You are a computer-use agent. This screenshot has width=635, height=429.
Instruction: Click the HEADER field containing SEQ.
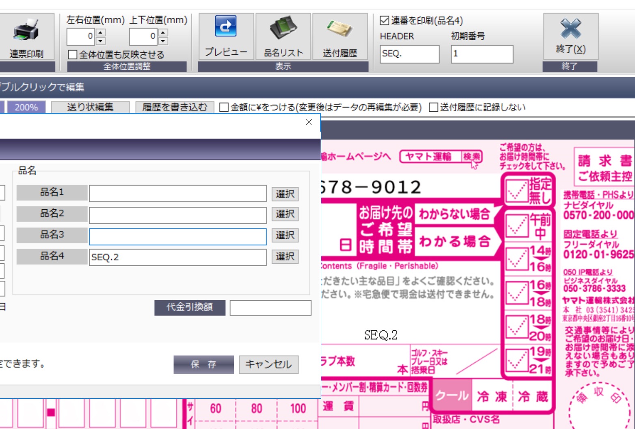click(410, 54)
